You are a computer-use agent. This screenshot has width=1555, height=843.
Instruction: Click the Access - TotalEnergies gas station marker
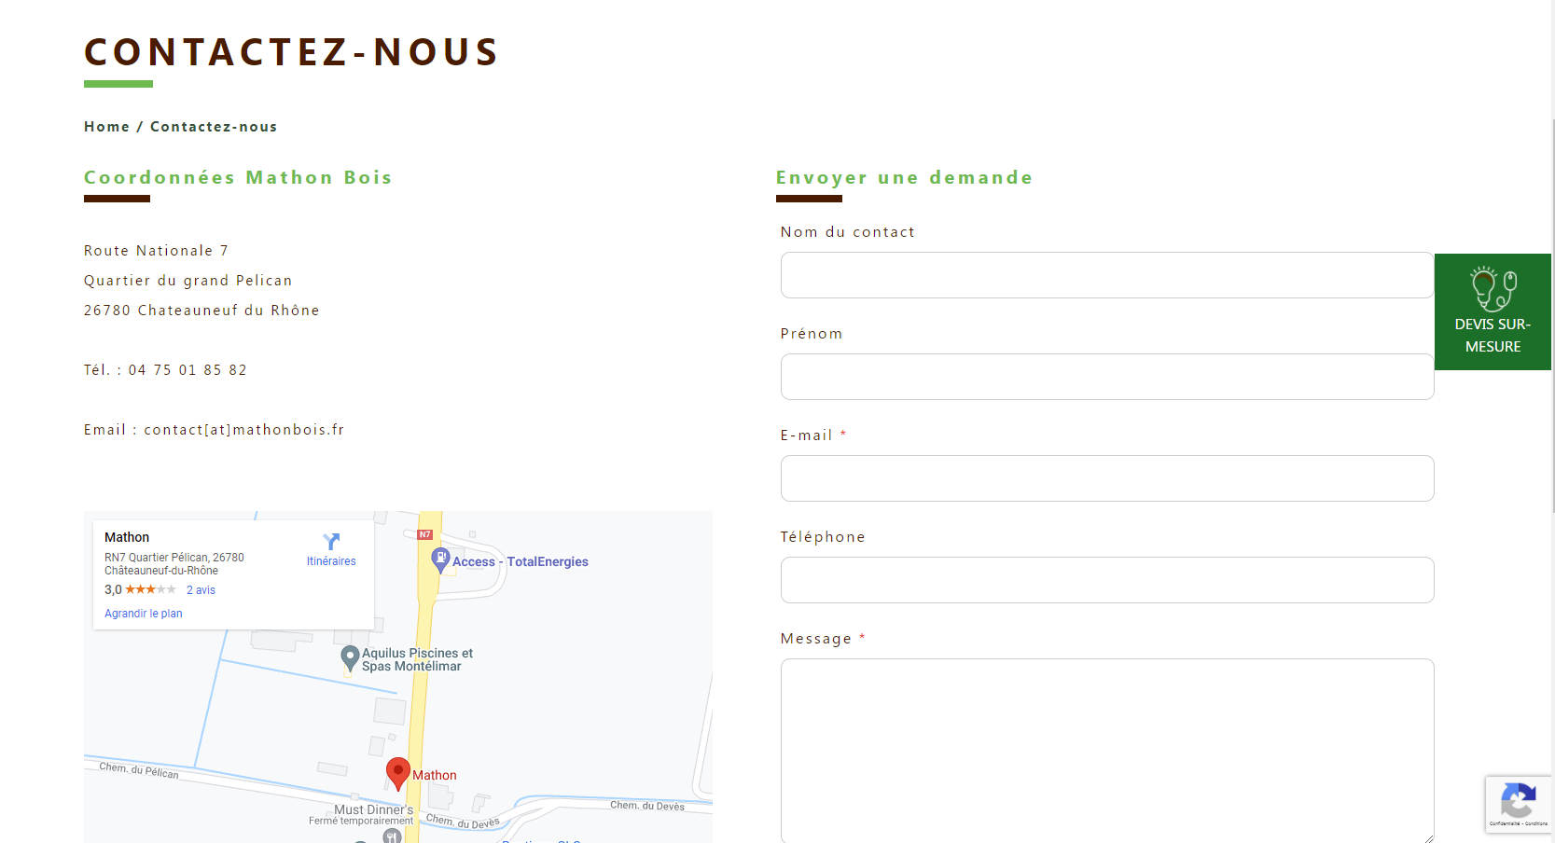[x=441, y=560]
